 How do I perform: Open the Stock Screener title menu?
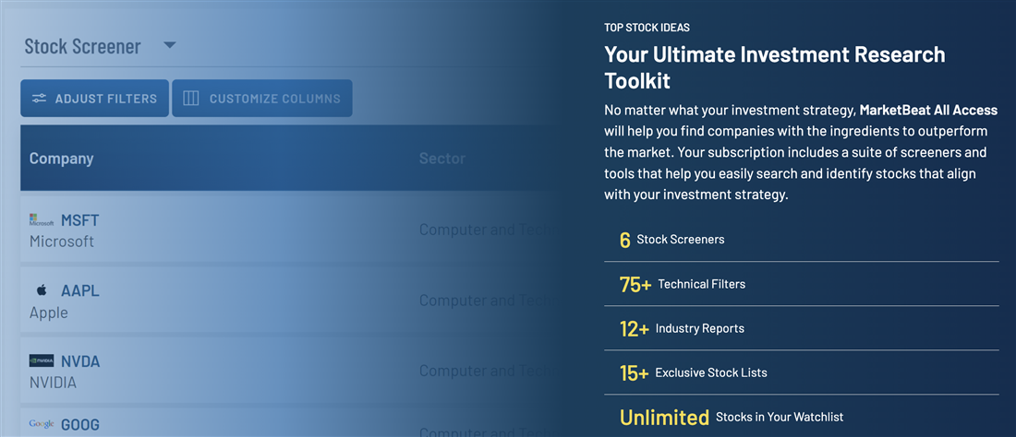pos(82,46)
